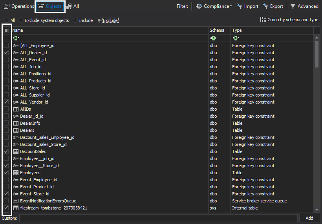
Task: Click the Schema column filter ABC icon
Action: pos(213,38)
